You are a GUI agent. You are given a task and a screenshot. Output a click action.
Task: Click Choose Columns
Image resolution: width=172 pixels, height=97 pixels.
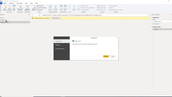click(x=50, y=8)
